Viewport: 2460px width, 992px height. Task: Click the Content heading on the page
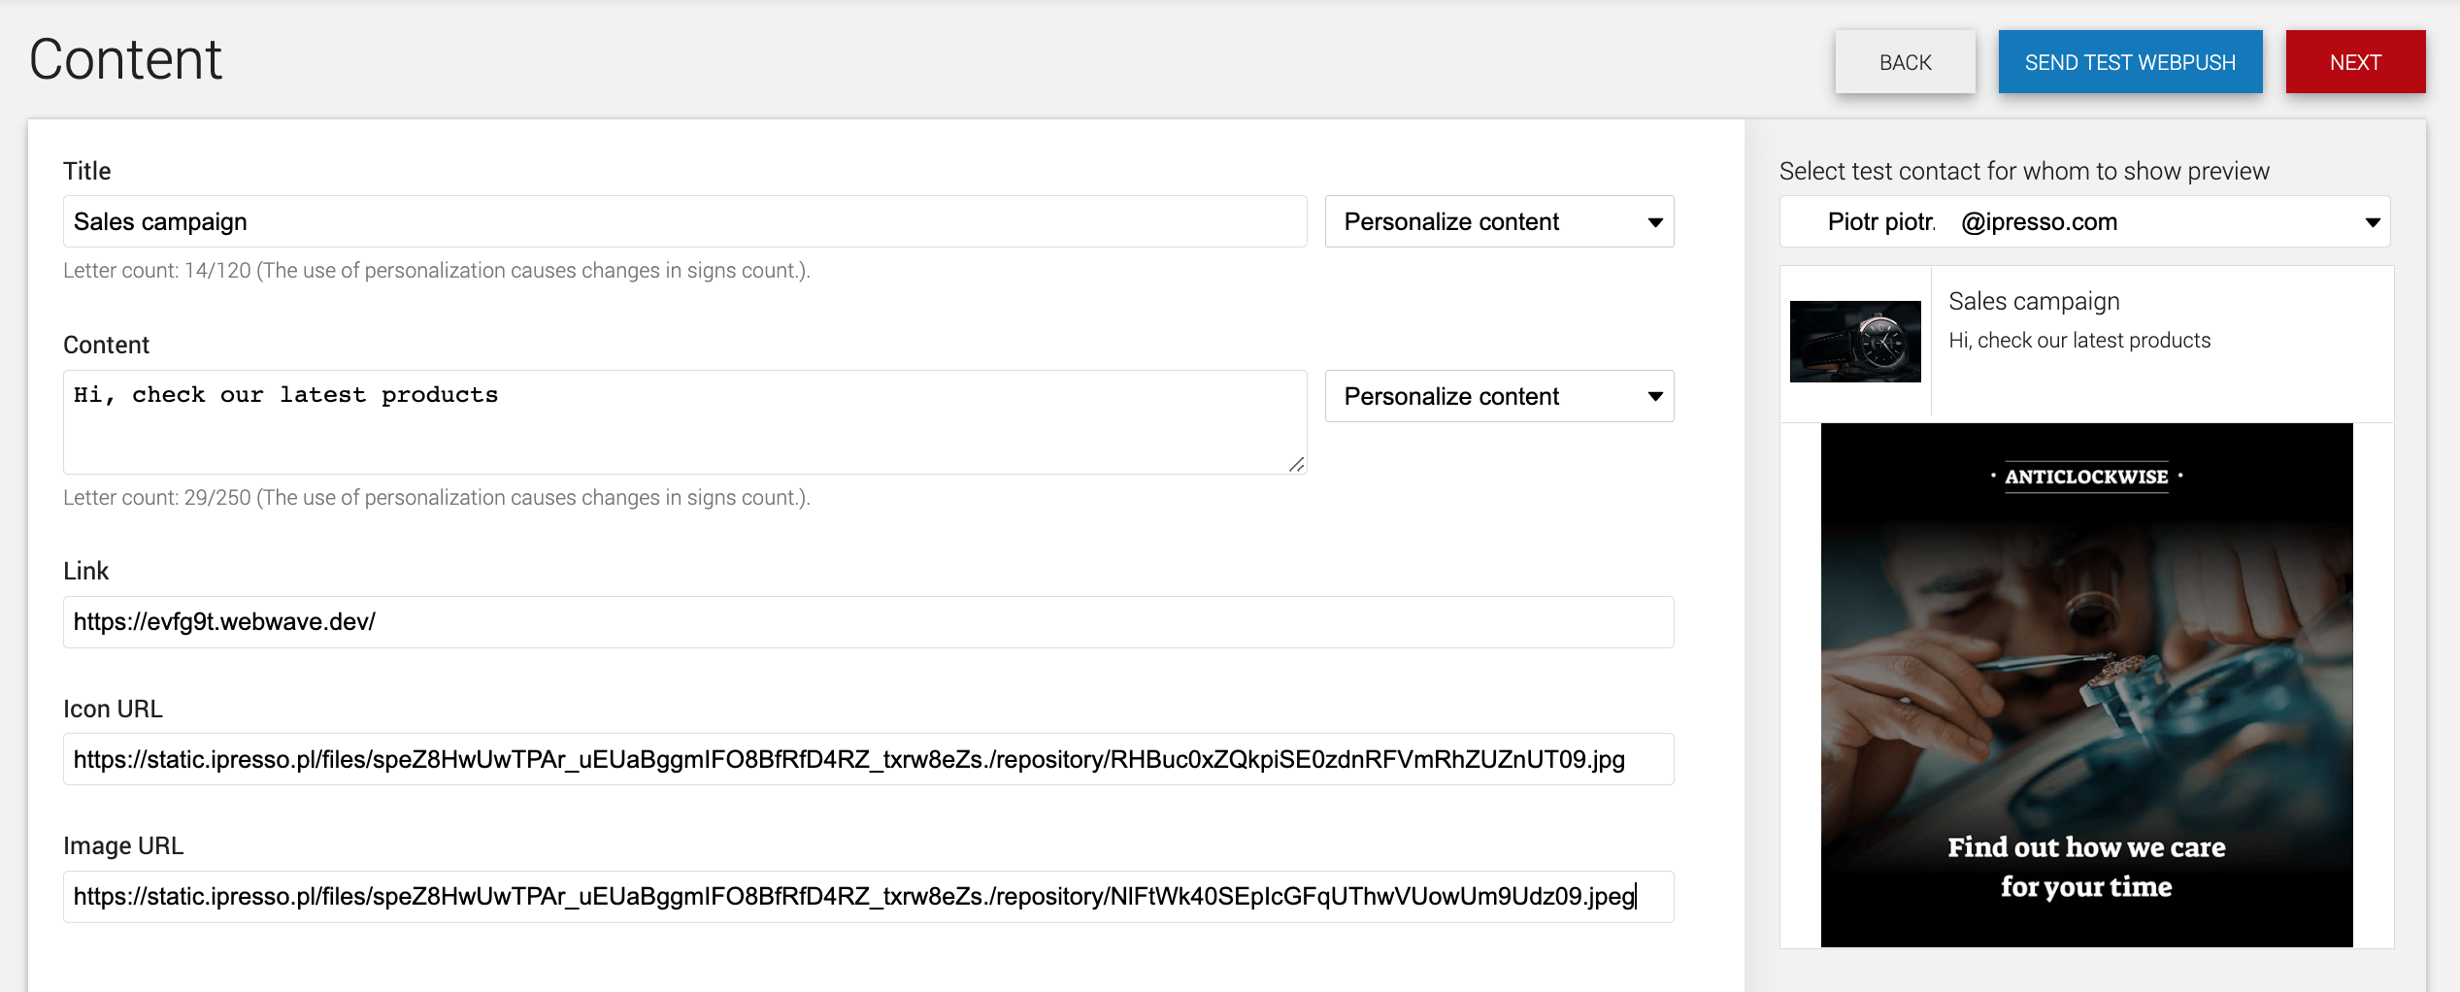[x=124, y=58]
